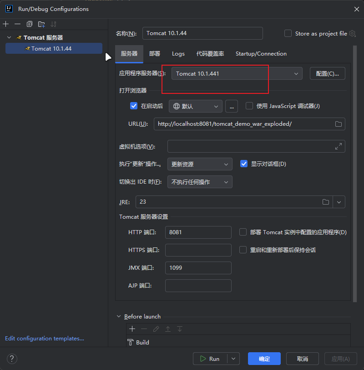Screen dimensions: 364x370
Task: Close the Run/Debug Configurations dialog
Action: [x=356, y=9]
